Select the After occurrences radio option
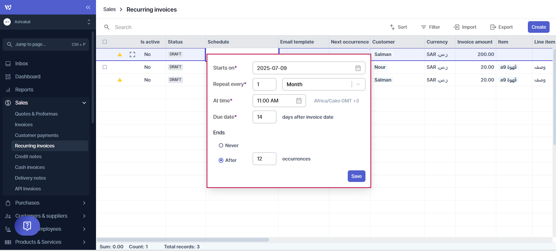 pyautogui.click(x=221, y=160)
